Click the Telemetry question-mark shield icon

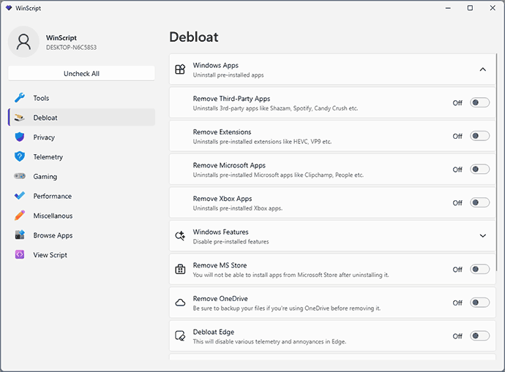(20, 156)
